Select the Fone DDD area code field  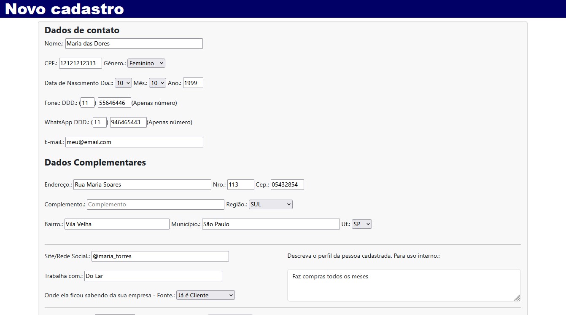(87, 103)
